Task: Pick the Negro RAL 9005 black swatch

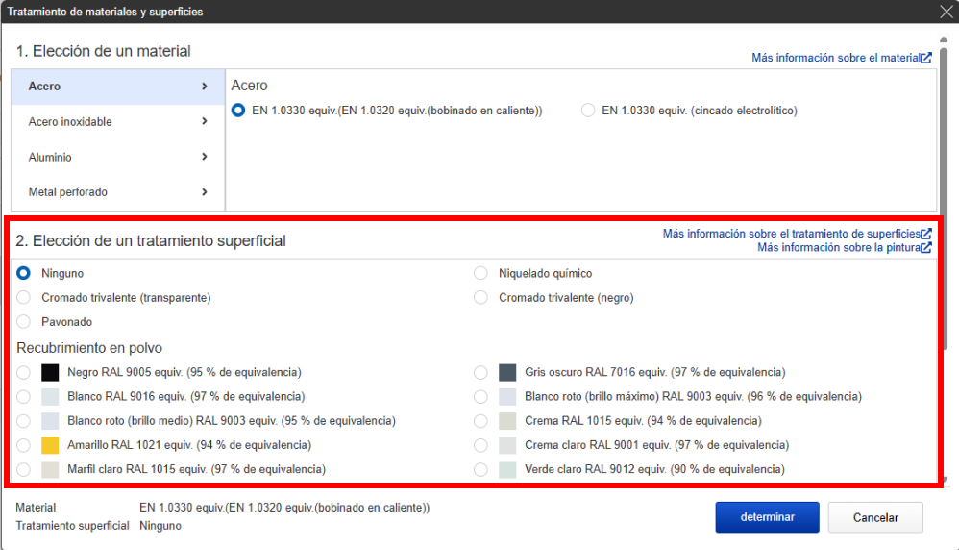Action: tap(51, 372)
